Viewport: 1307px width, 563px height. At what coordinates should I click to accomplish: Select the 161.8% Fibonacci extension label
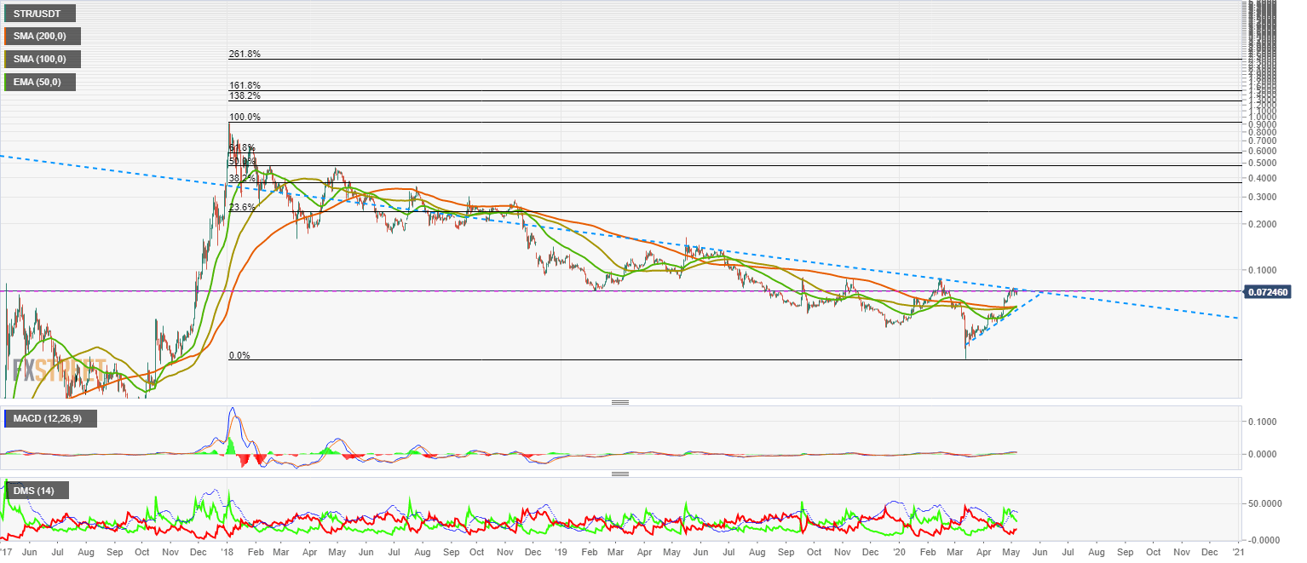pyautogui.click(x=245, y=86)
